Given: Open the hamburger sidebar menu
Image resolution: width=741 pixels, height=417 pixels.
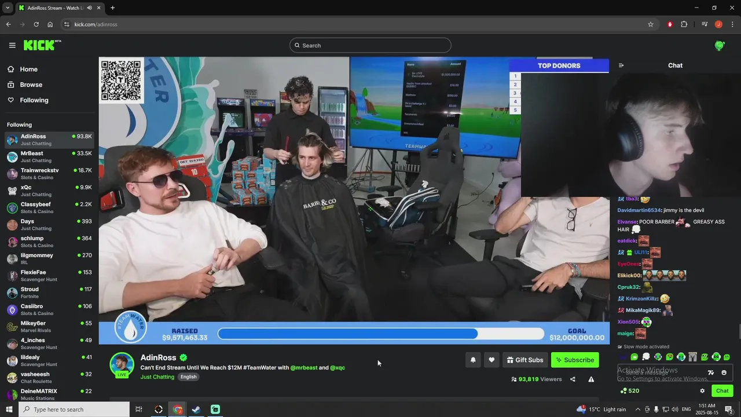Looking at the screenshot, I should pyautogui.click(x=12, y=45).
